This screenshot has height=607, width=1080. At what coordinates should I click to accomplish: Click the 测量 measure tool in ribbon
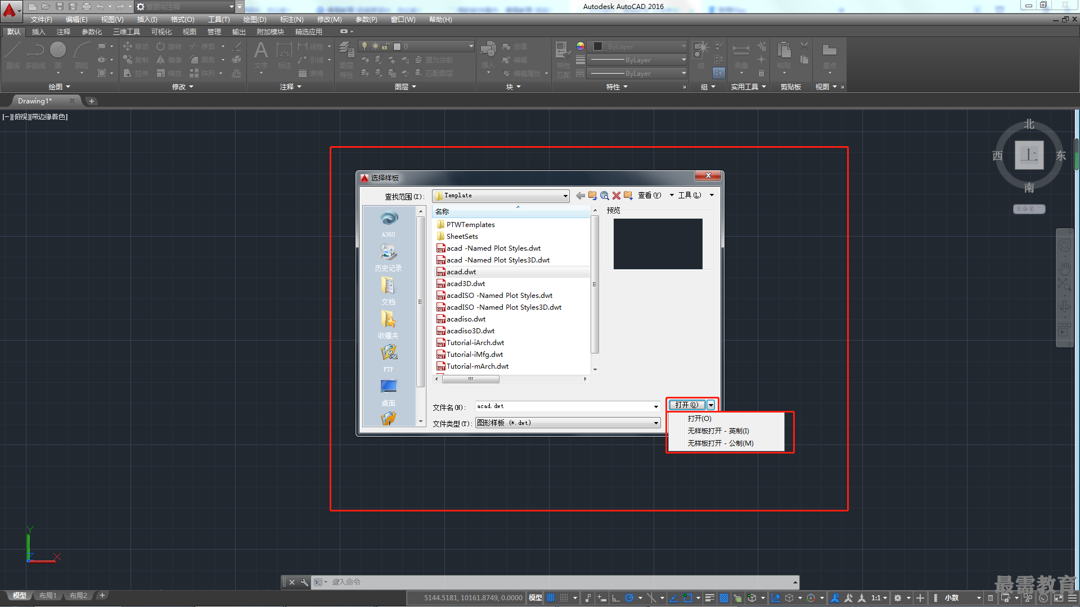(x=741, y=55)
